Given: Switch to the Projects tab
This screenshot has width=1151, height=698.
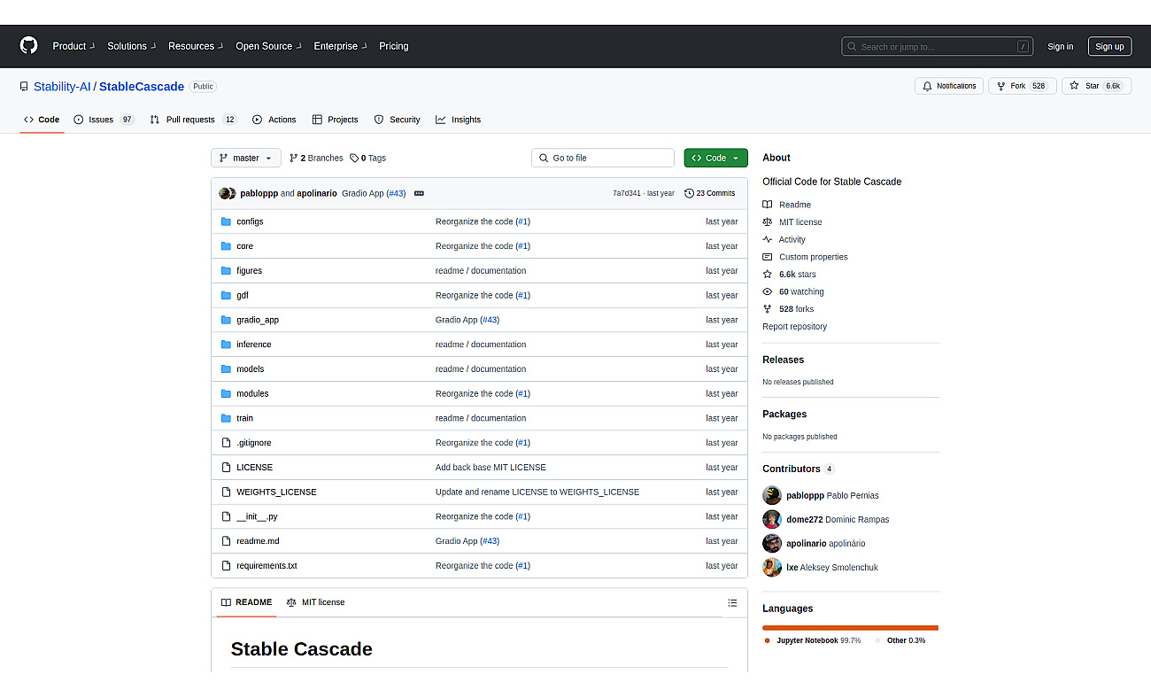Looking at the screenshot, I should 336,120.
